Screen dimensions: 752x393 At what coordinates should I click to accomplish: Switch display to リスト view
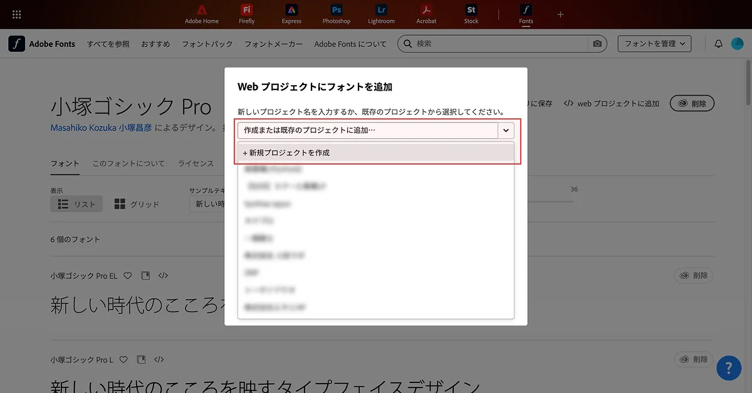point(76,204)
